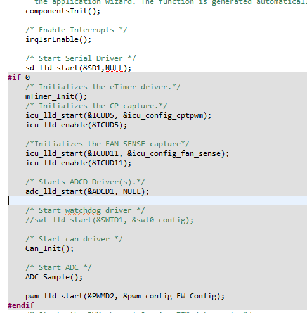The width and height of the screenshot is (307, 313).
Task: Click the 'Start Serial Driver' comment
Action: point(81,58)
